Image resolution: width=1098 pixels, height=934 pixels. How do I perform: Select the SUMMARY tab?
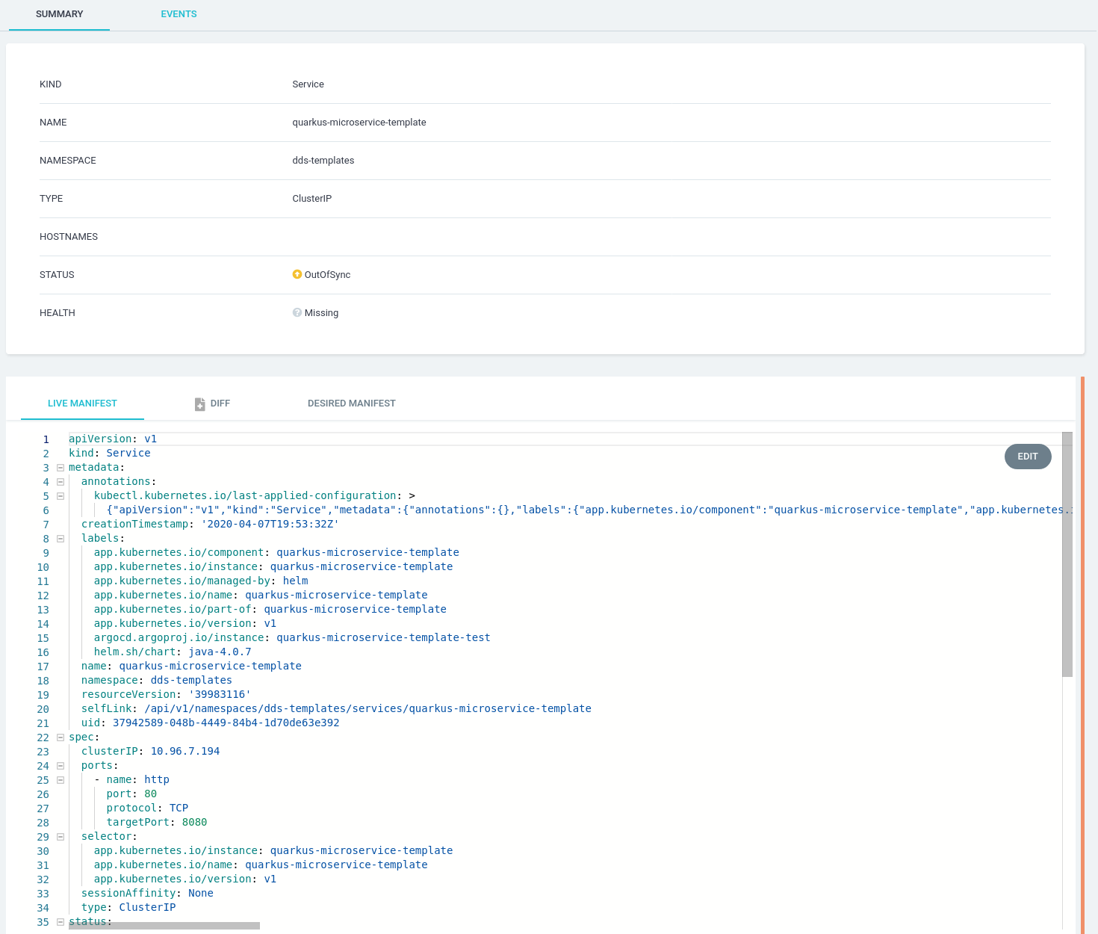coord(60,14)
